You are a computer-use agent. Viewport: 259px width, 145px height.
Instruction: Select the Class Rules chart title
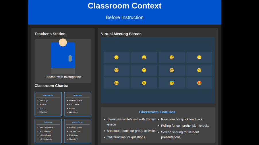click(x=78, y=122)
